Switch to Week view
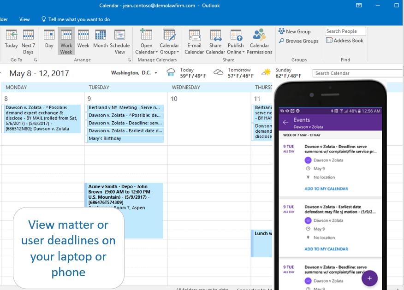The width and height of the screenshot is (404, 290). coord(83,39)
